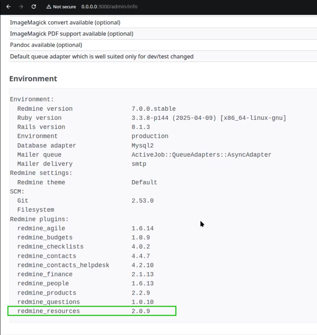Click the redmine_finance version 2.1.13

[142, 274]
